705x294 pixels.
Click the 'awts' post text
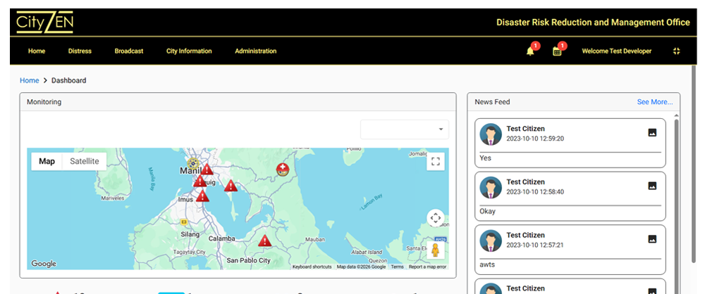click(x=487, y=265)
